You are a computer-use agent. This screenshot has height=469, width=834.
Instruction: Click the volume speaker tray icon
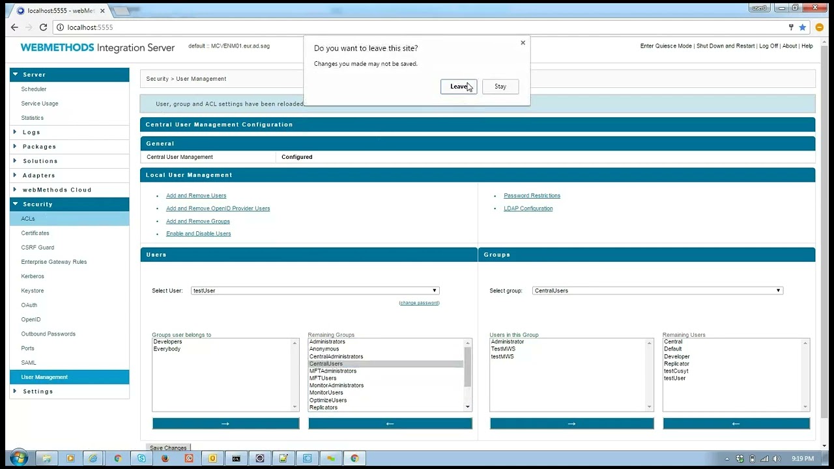coord(776,459)
